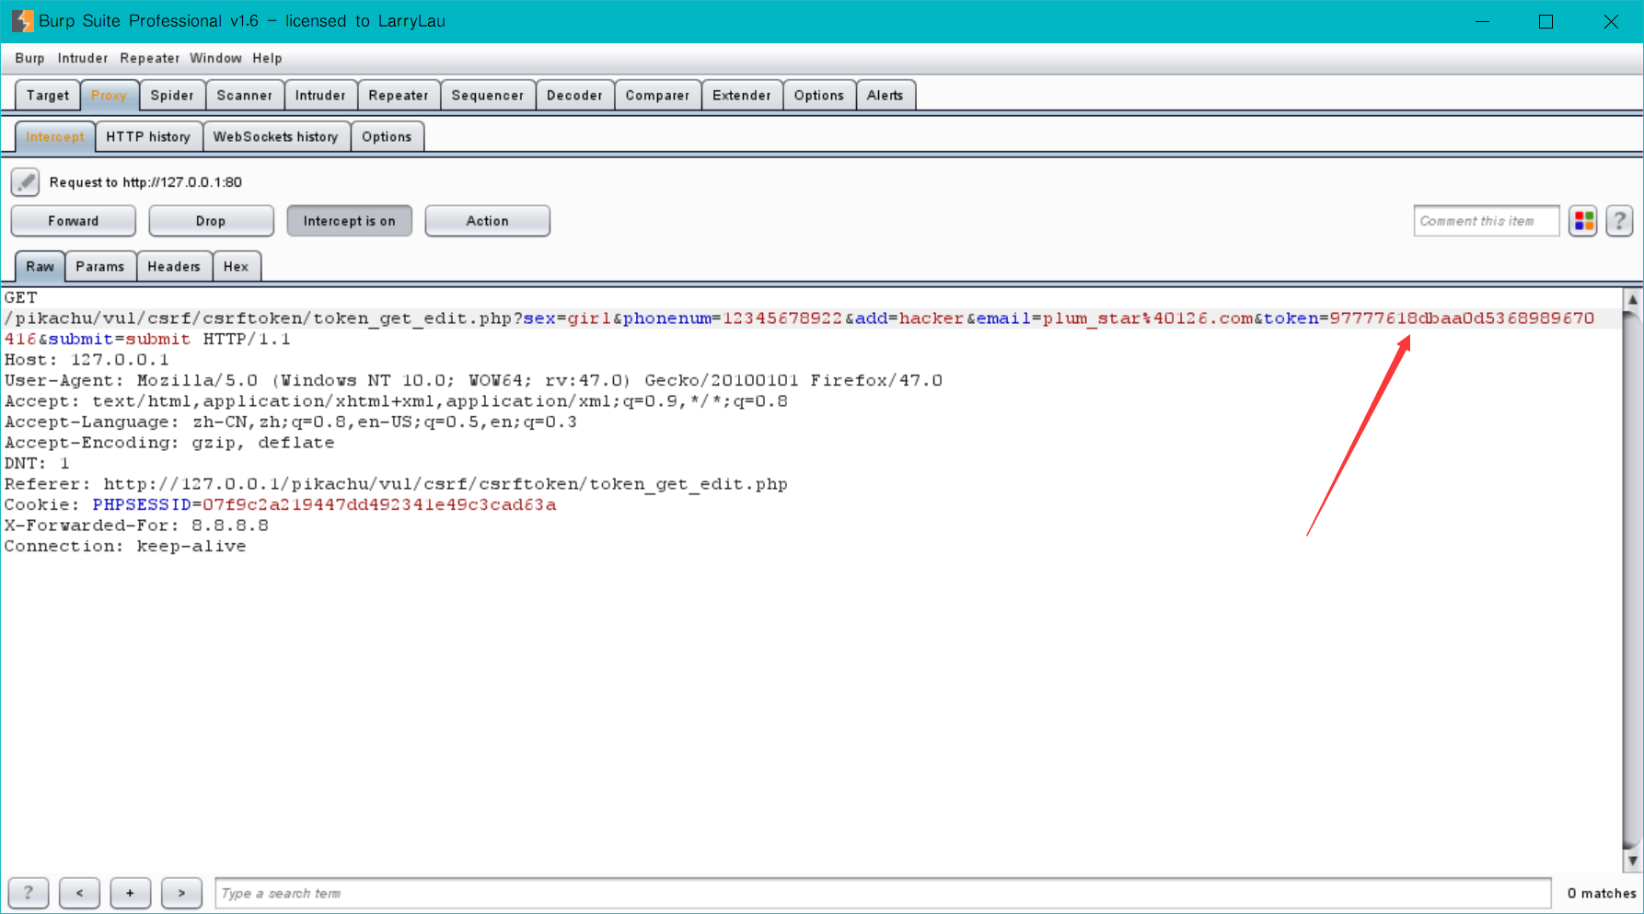The image size is (1644, 914).
Task: Open the Intruder menu in menu bar
Action: [x=83, y=58]
